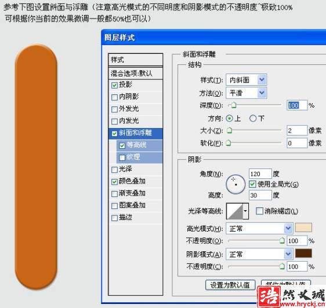Enable the 图案叠加 pattern overlay checkbox
This screenshot has width=326, height=308.
tap(114, 206)
